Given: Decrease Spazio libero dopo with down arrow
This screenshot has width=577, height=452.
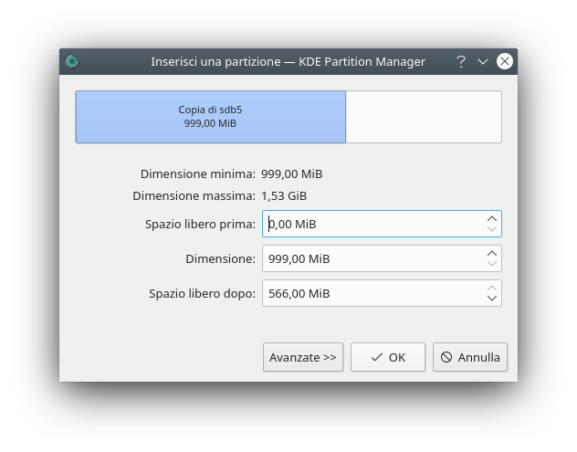Looking at the screenshot, I should [x=492, y=299].
